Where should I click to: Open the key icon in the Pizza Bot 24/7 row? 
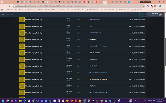[22, 20]
